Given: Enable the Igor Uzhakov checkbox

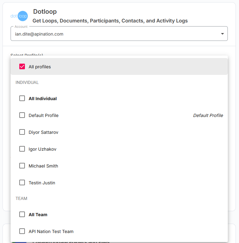Looking at the screenshot, I should [22, 149].
